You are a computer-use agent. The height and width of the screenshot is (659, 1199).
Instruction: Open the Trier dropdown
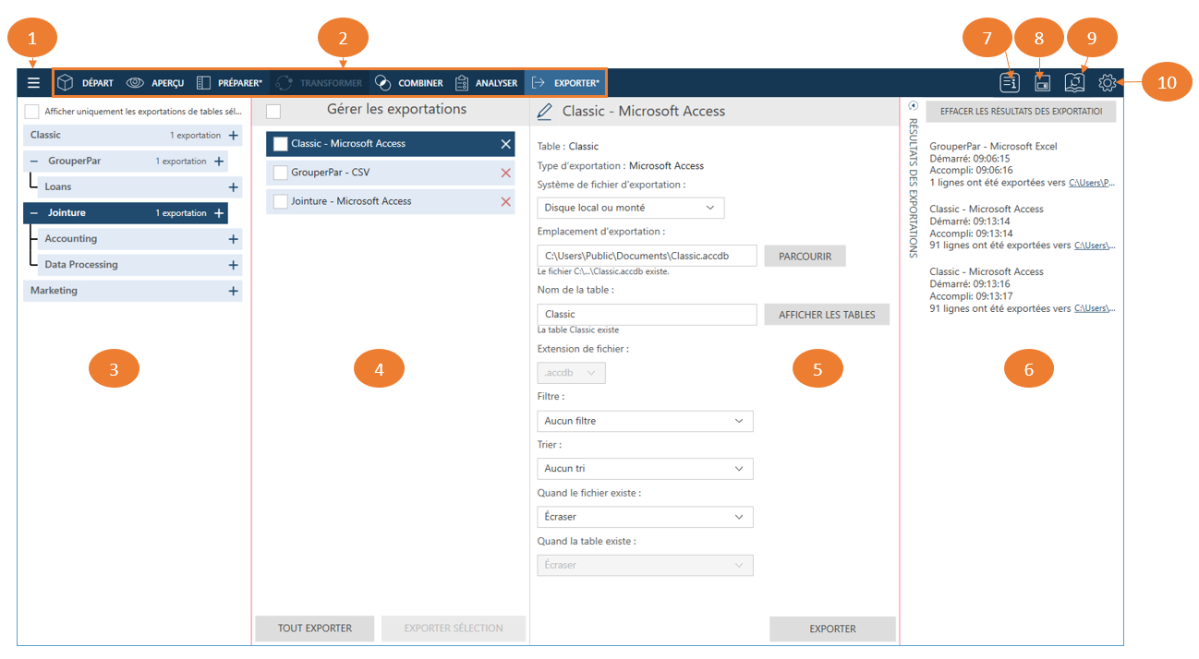click(x=645, y=469)
